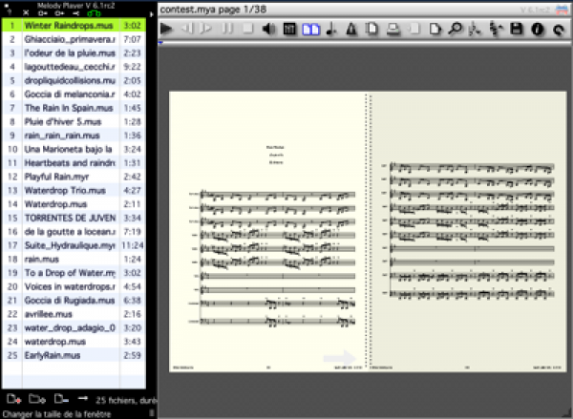Open the info icon in toolbar

537,31
